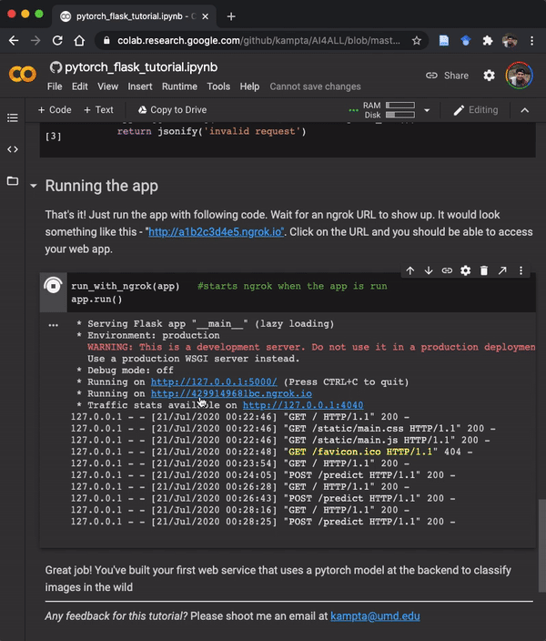Click the RAM usage bar
Image resolution: width=546 pixels, height=641 pixels.
point(400,106)
